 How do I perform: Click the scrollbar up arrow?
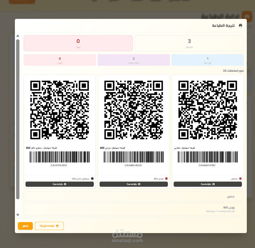point(18,36)
